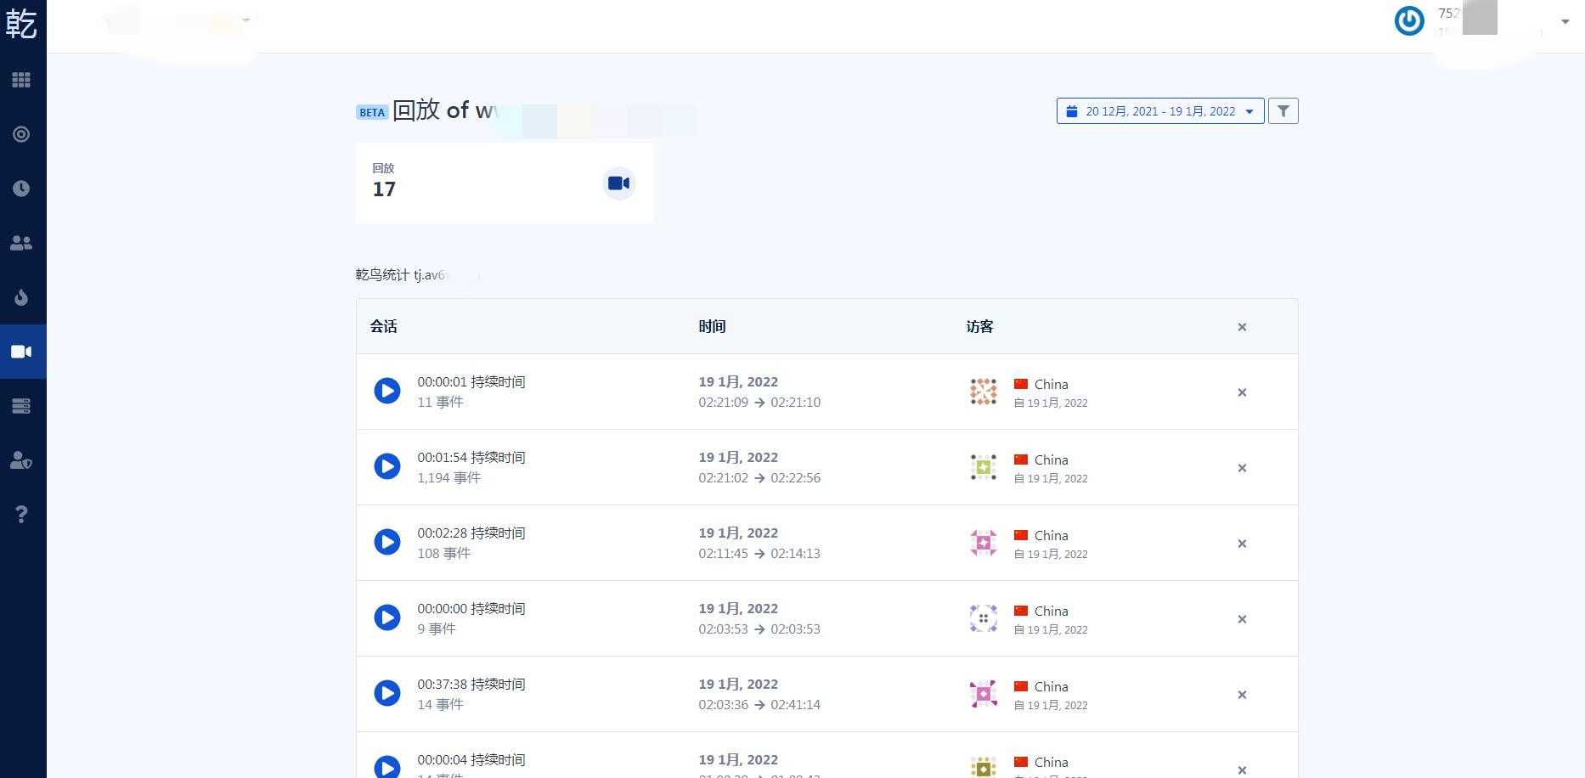Open the realtime target icon in sidebar
Viewport: 1585px width, 778px height.
21,134
